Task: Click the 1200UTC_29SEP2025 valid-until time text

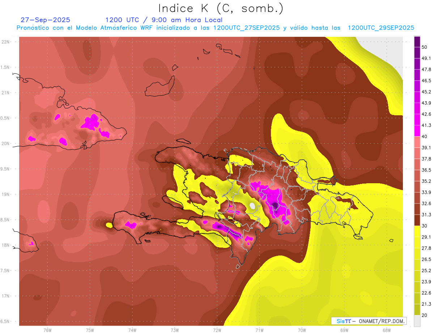Action: click(x=380, y=28)
